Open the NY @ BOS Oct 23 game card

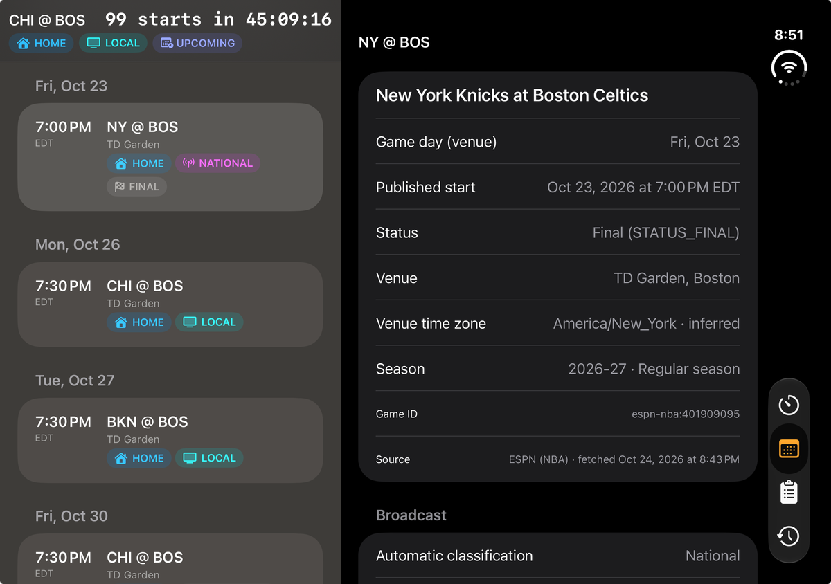[170, 157]
